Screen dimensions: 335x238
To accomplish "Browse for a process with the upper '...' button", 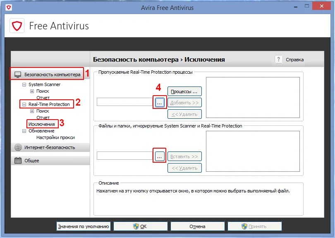I will click(x=160, y=102).
